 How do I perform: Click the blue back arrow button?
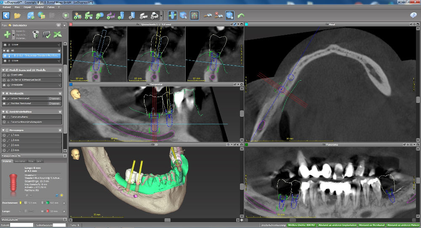point(6,16)
